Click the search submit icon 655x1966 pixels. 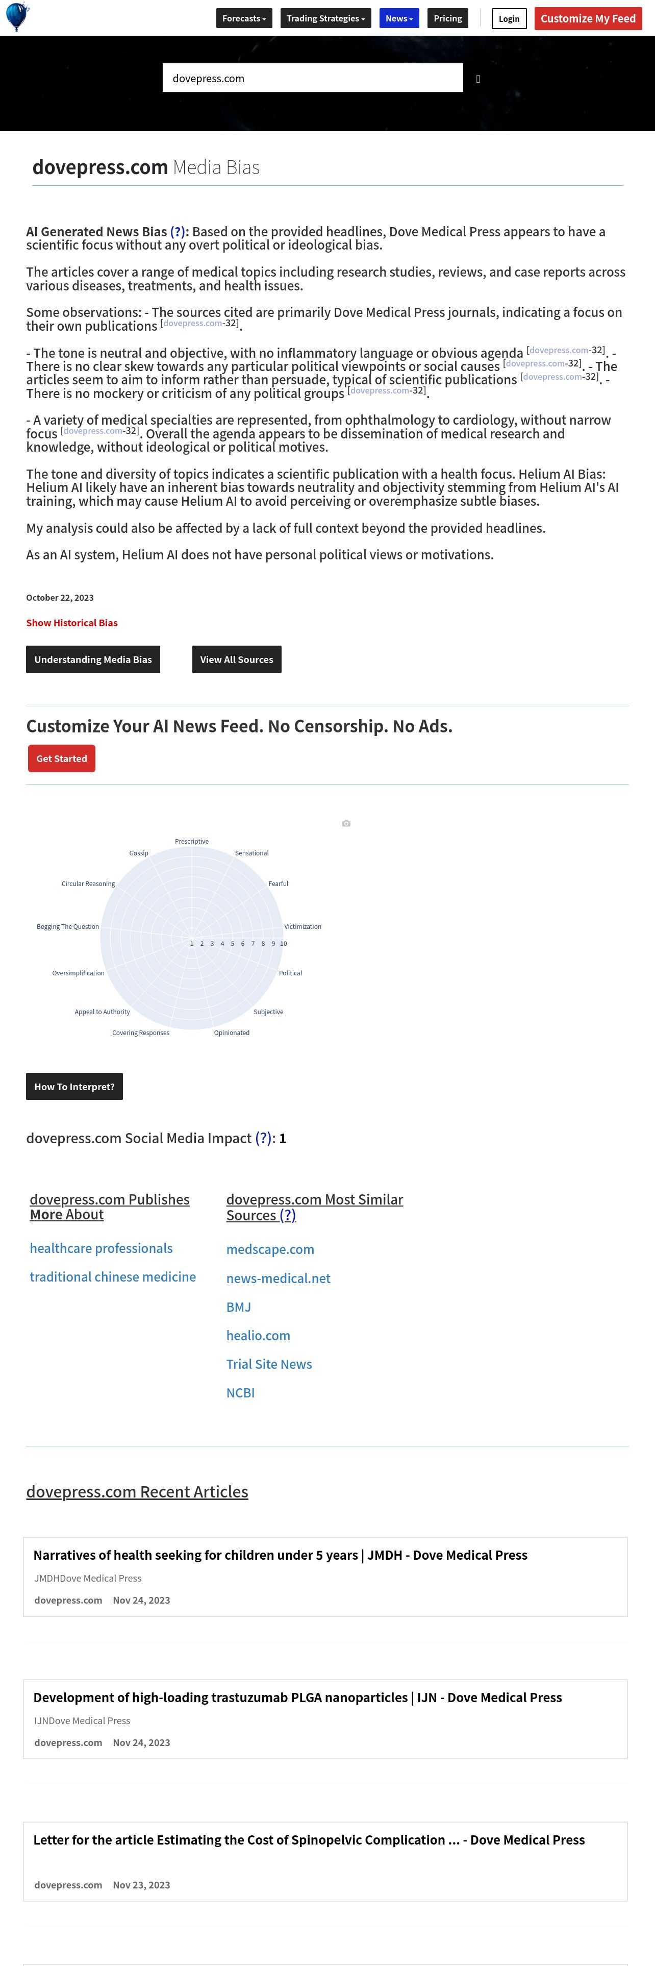point(478,79)
